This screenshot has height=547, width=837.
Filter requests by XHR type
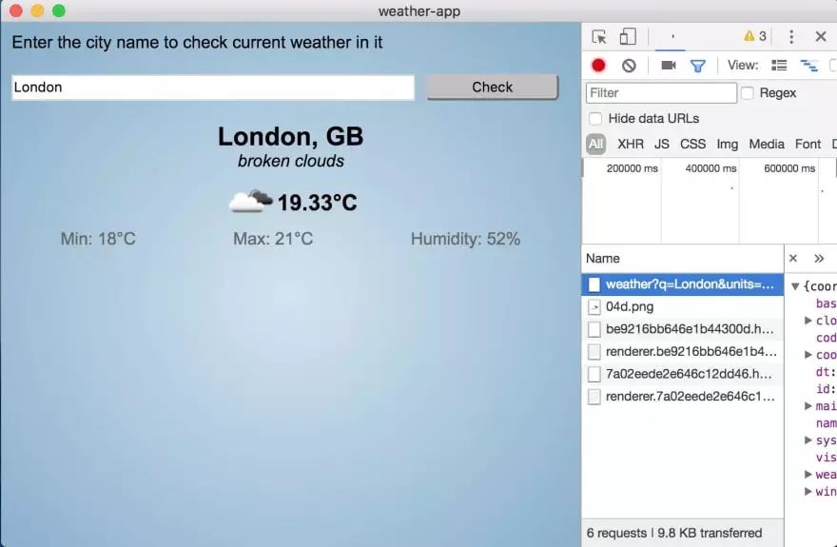631,144
